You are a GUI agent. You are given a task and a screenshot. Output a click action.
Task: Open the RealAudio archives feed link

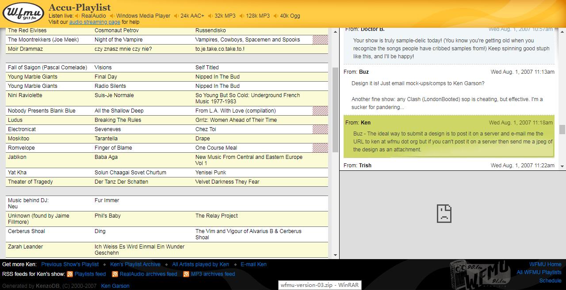coord(149,274)
